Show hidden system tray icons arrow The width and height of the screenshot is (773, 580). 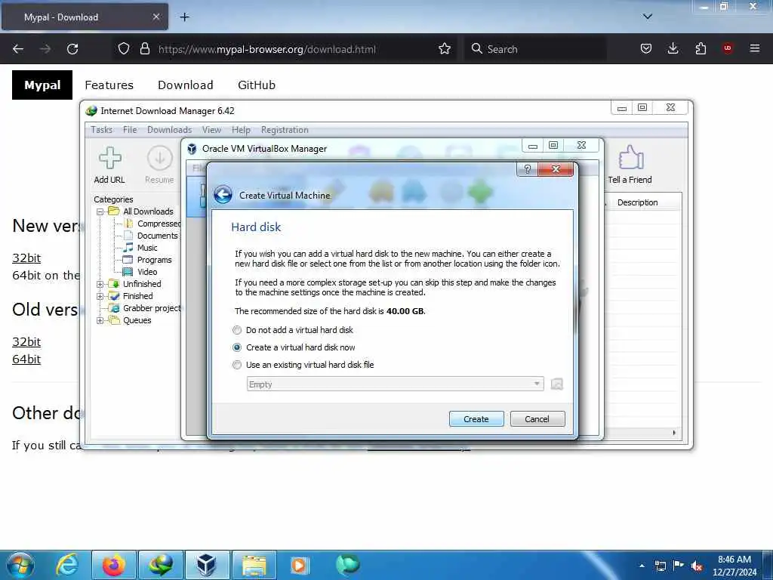[642, 566]
